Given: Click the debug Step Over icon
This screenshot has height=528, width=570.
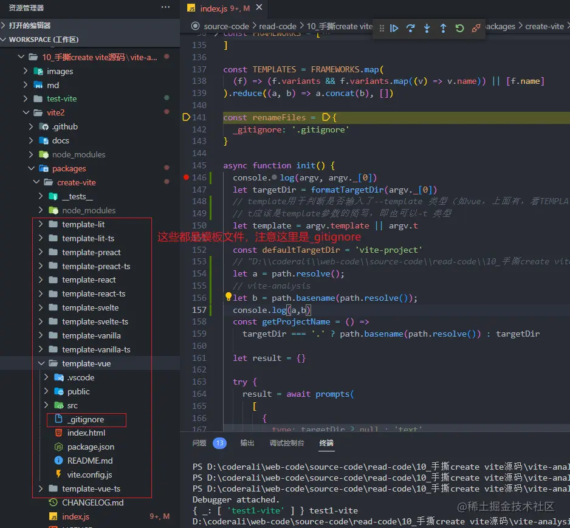Looking at the screenshot, I should point(410,28).
